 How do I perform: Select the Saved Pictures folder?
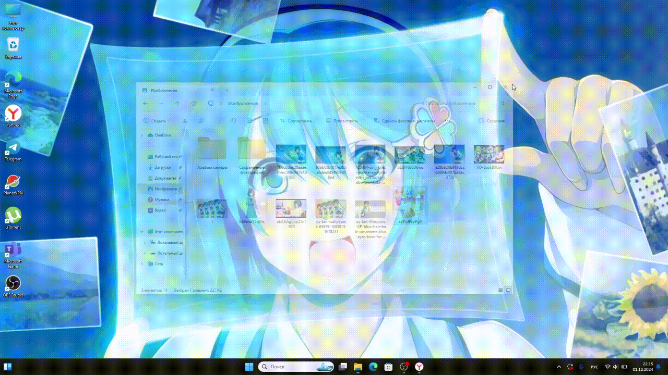tap(252, 155)
